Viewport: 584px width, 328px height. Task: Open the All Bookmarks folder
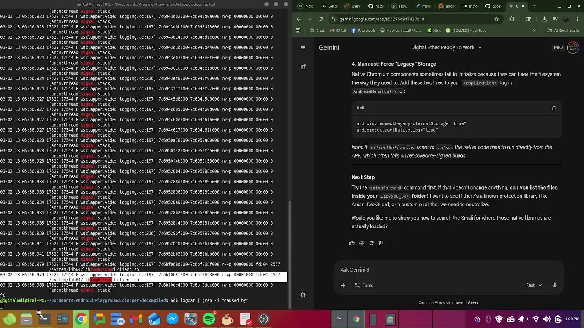click(563, 31)
